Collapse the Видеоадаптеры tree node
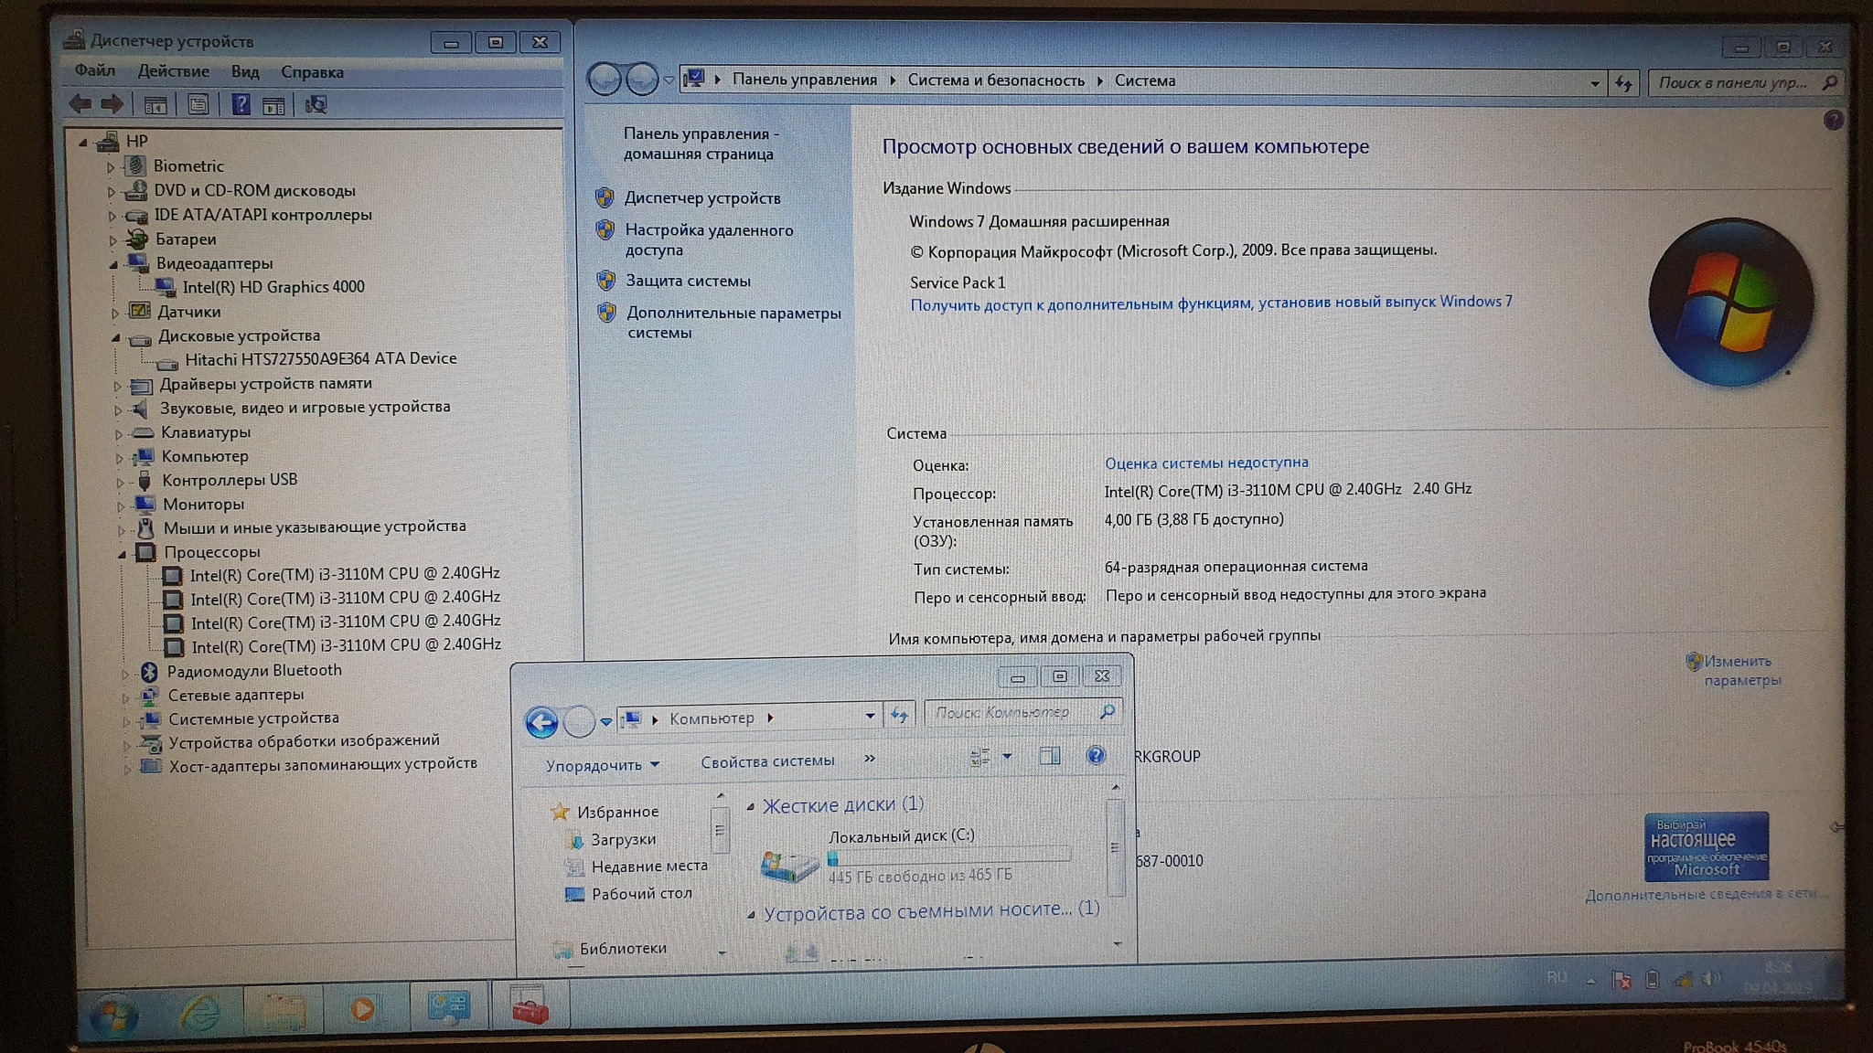Image resolution: width=1873 pixels, height=1053 pixels. click(x=114, y=265)
